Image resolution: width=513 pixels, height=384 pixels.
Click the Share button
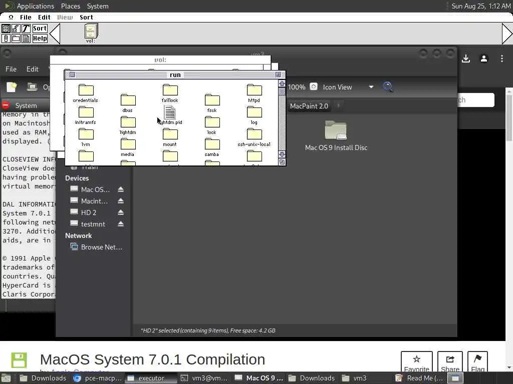[450, 362]
